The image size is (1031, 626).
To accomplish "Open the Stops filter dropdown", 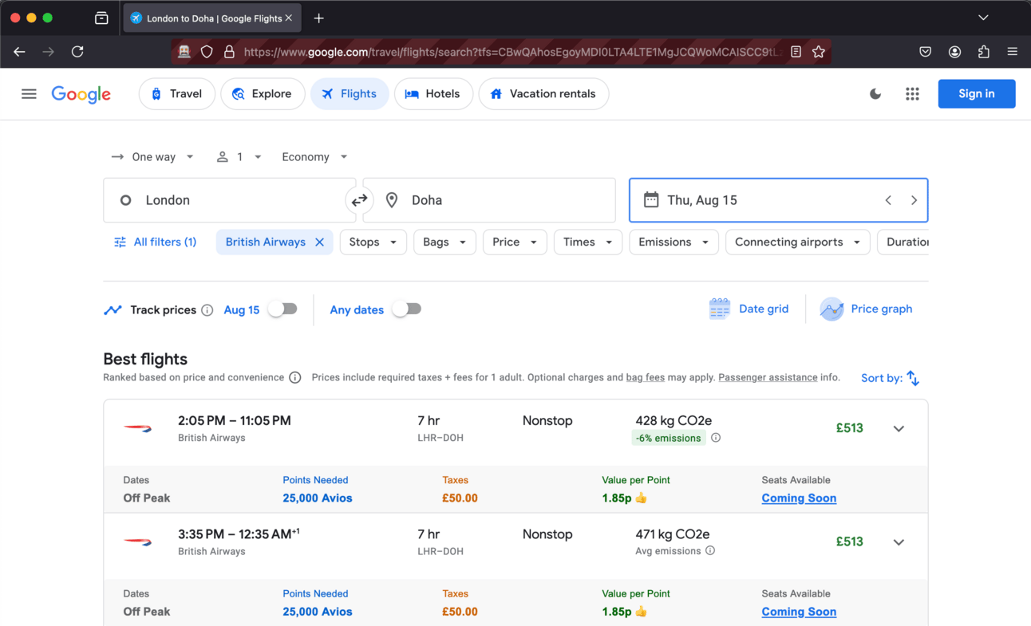I will 373,242.
